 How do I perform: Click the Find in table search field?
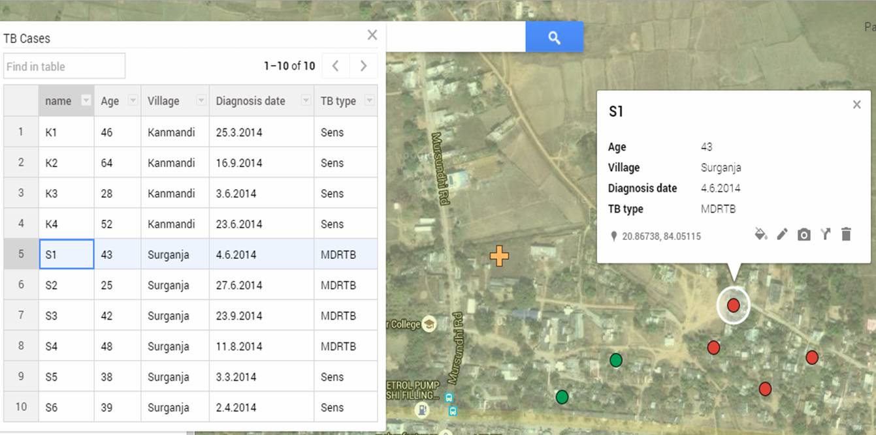point(64,65)
